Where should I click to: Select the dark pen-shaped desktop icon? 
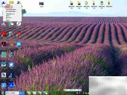pyautogui.click(x=19, y=2)
